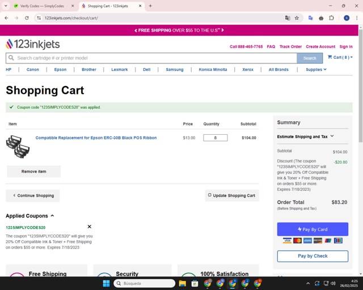
Task: Click the translate page icon in address bar
Action: click(288, 18)
